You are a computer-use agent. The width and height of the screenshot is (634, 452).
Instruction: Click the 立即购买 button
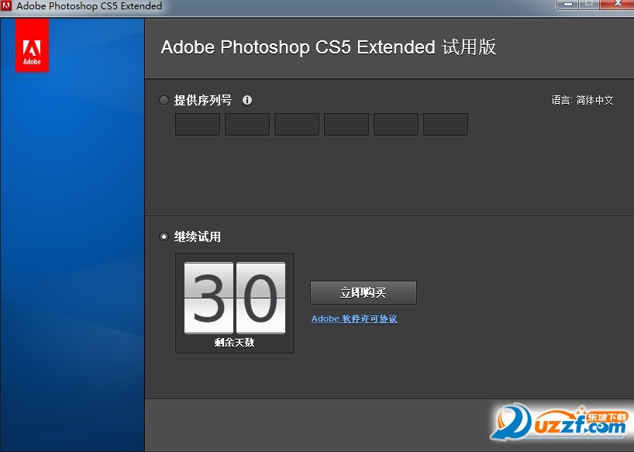[x=363, y=293]
